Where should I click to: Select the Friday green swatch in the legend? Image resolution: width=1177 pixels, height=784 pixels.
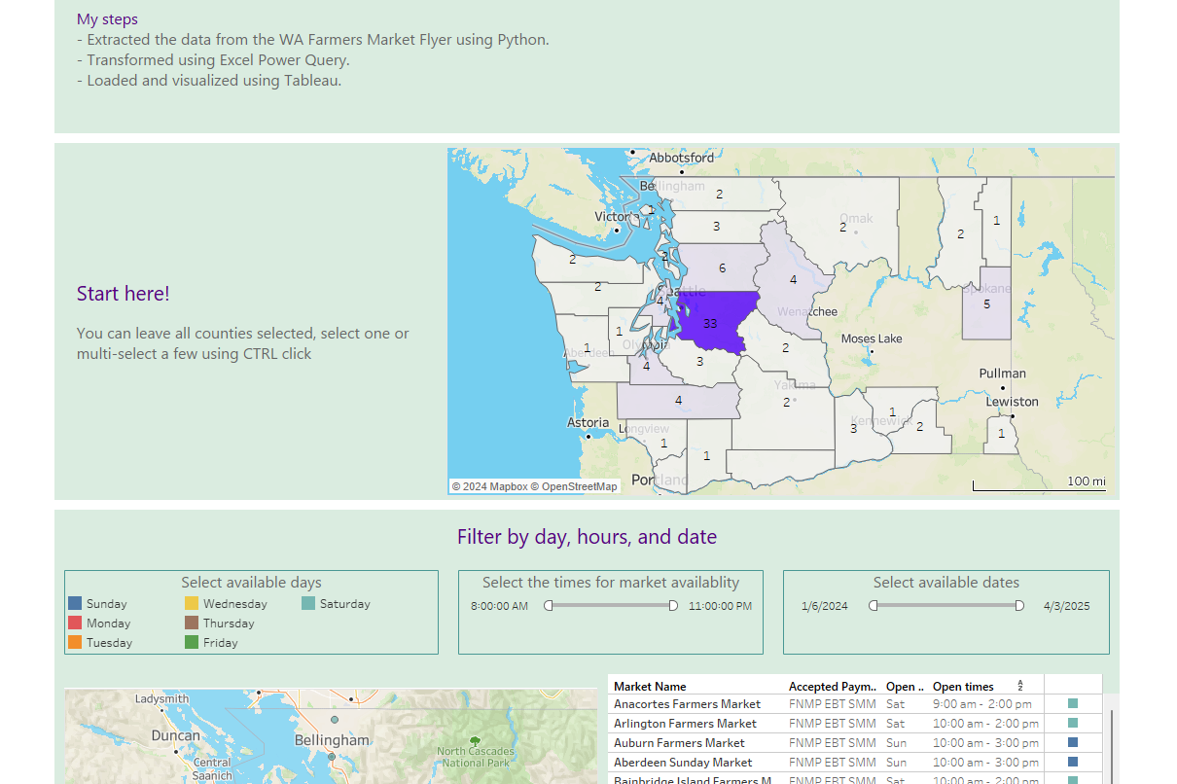click(192, 643)
